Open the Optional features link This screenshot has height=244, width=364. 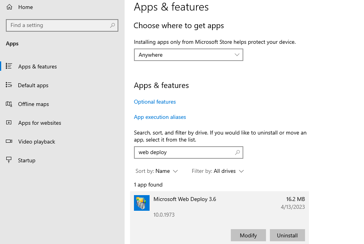(x=155, y=102)
